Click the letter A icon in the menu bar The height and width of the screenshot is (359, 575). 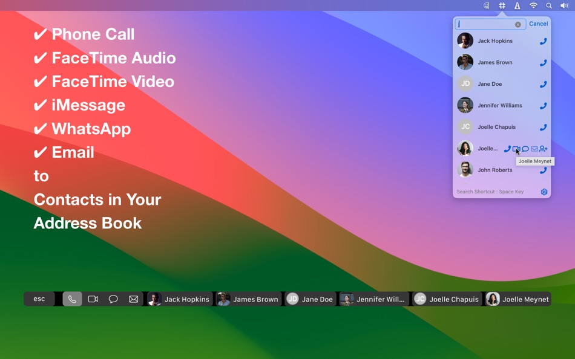pos(517,5)
